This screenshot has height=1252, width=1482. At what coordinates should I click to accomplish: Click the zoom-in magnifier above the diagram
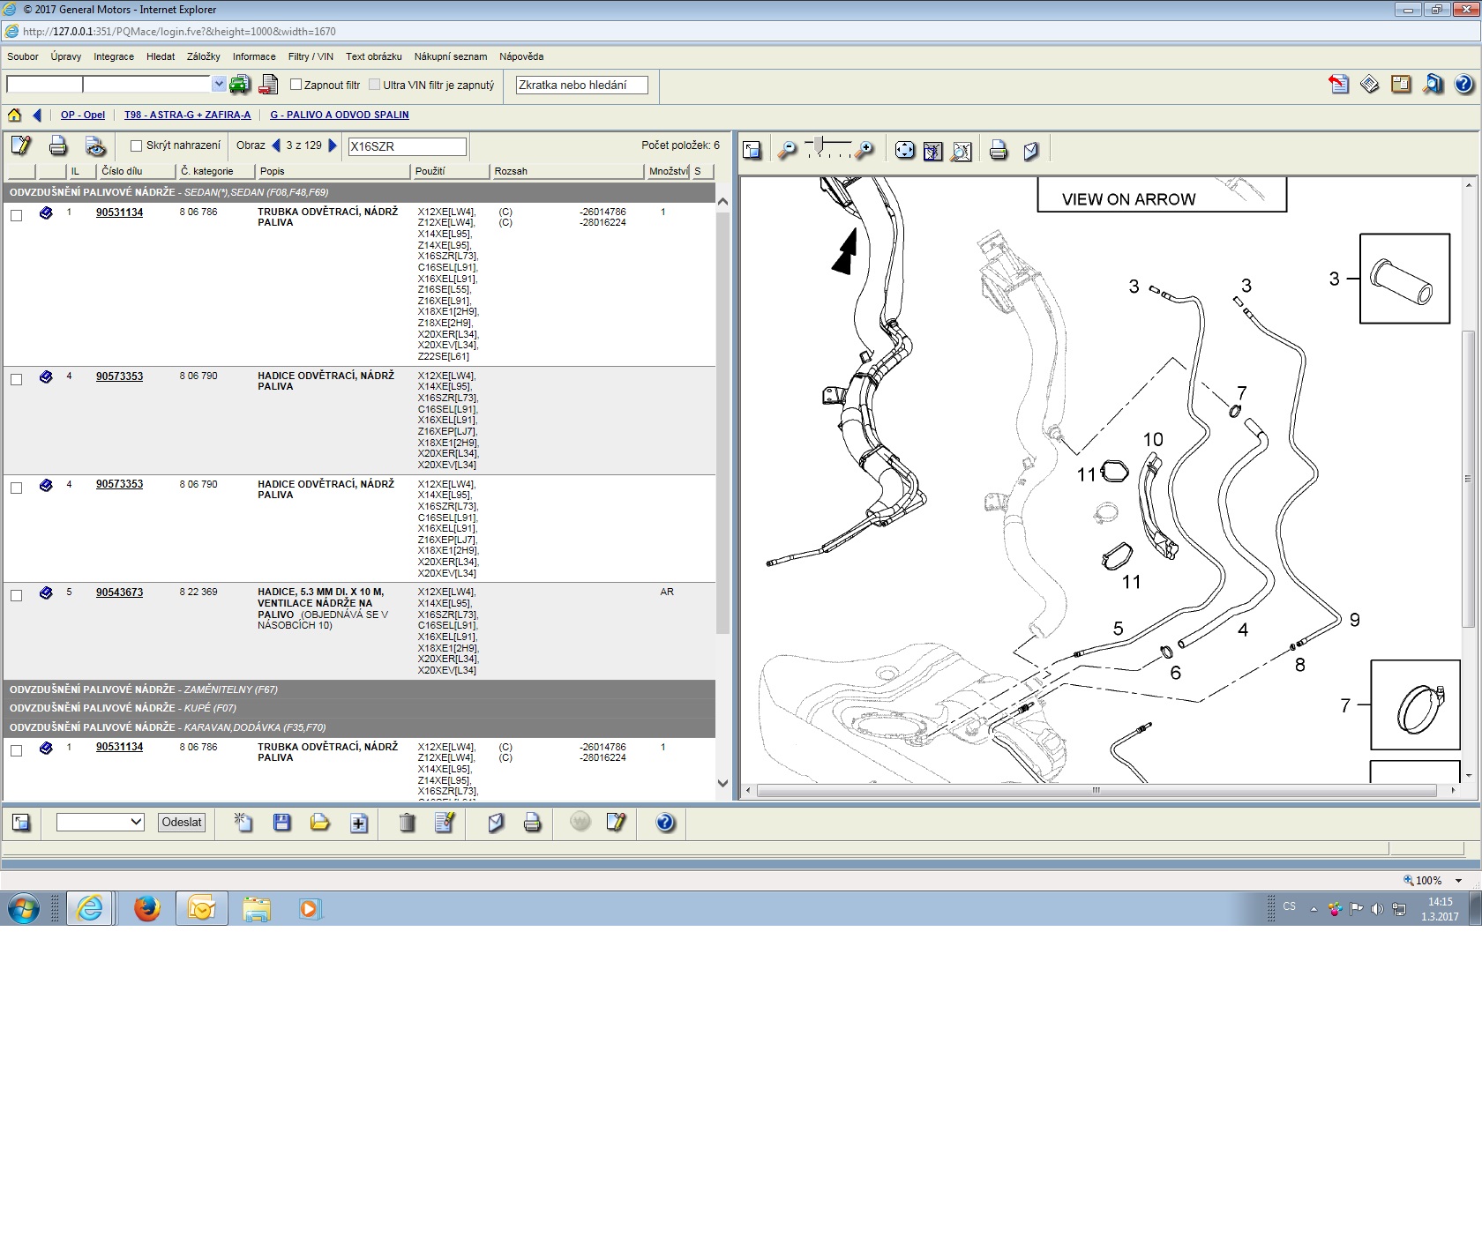(x=865, y=151)
